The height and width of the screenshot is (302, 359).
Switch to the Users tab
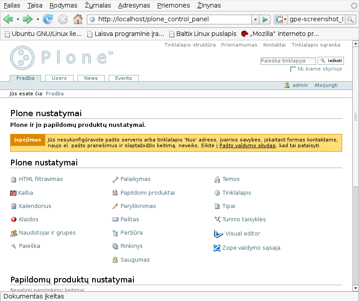(59, 78)
